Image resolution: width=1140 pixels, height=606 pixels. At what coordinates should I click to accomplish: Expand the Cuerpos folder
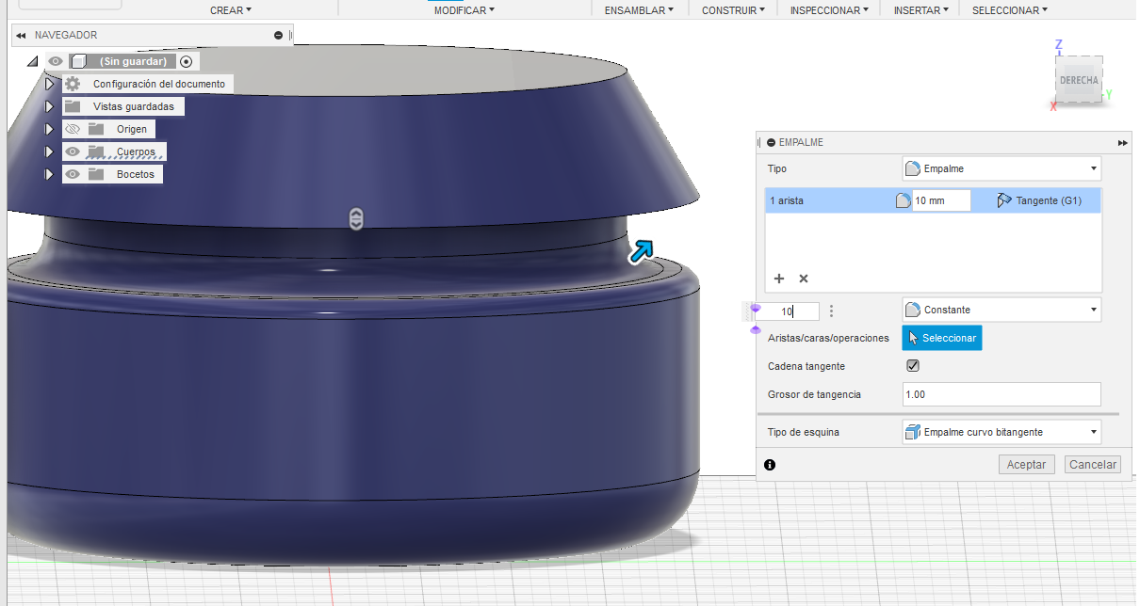(51, 151)
